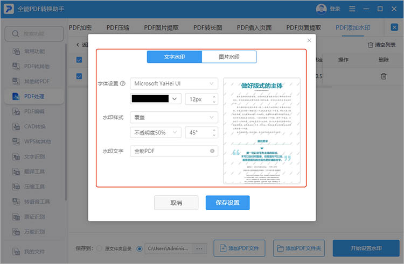Click 添加PDF文件 button
Image resolution: width=404 pixels, height=264 pixels.
[x=239, y=248]
